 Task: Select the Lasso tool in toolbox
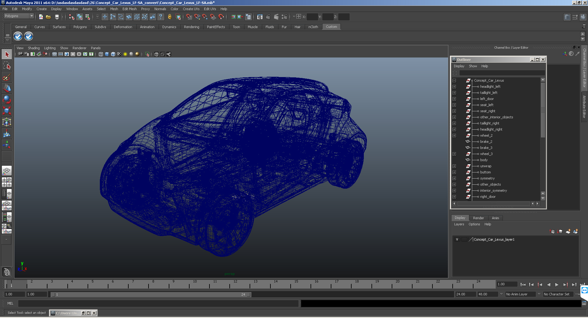[7, 66]
